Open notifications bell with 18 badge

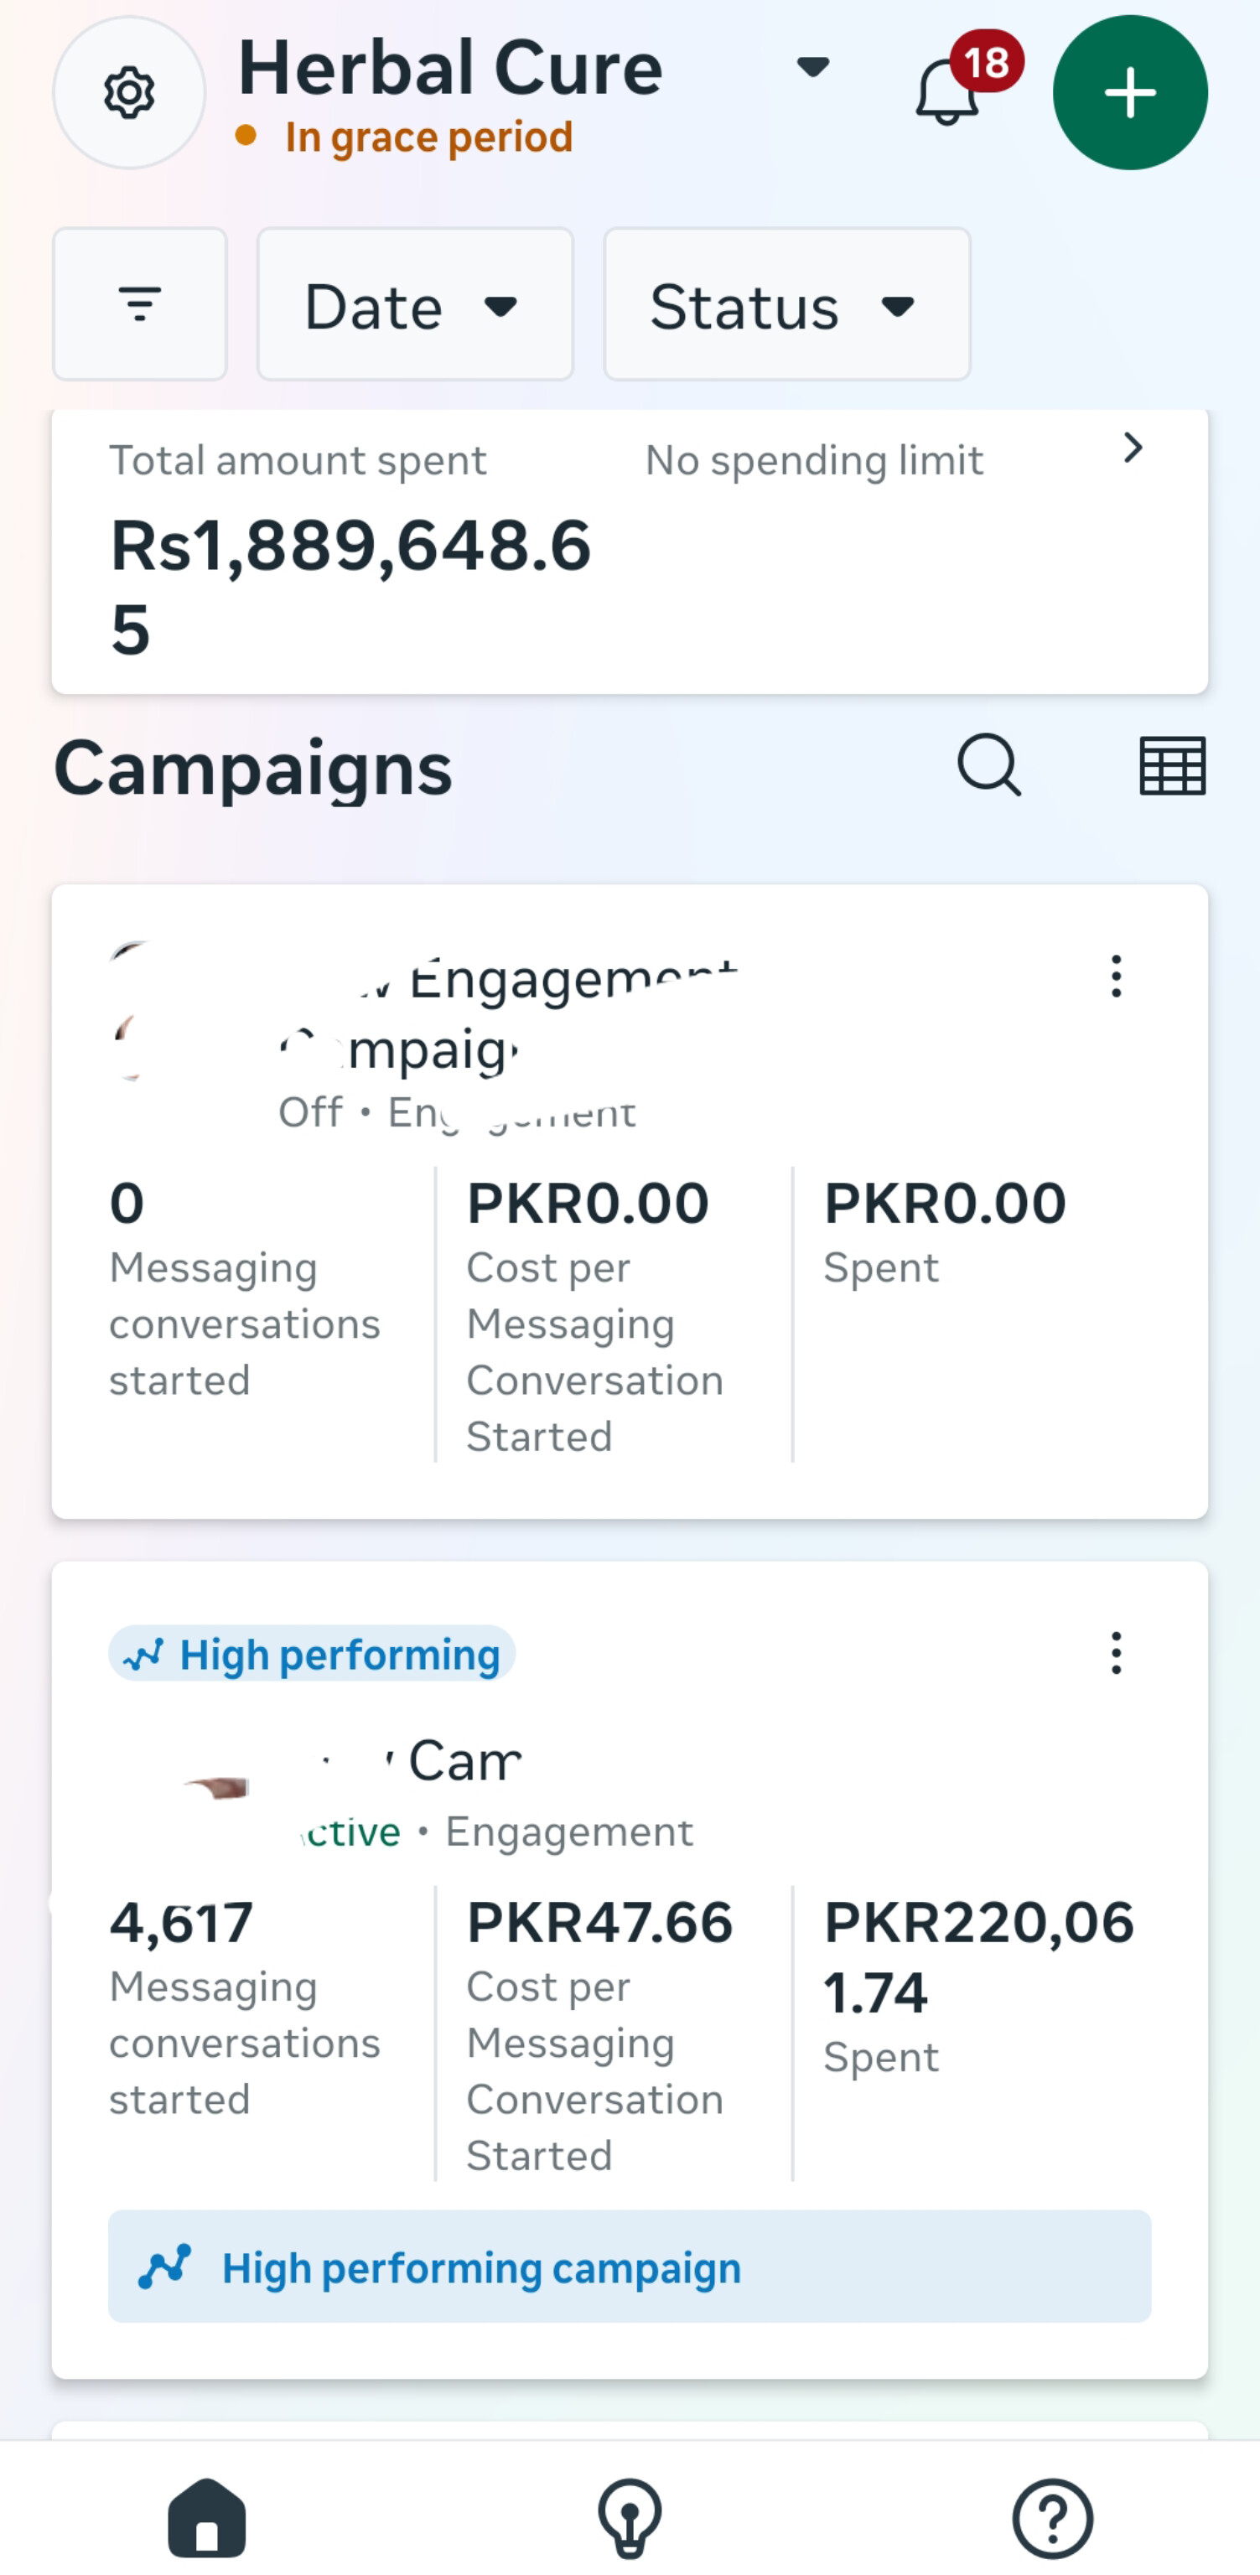pyautogui.click(x=947, y=92)
